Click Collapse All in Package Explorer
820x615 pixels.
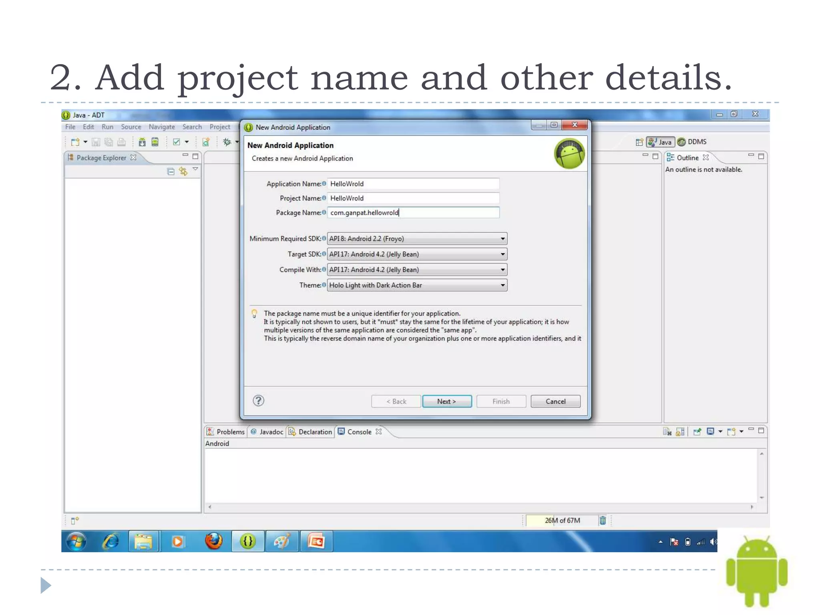pos(171,171)
